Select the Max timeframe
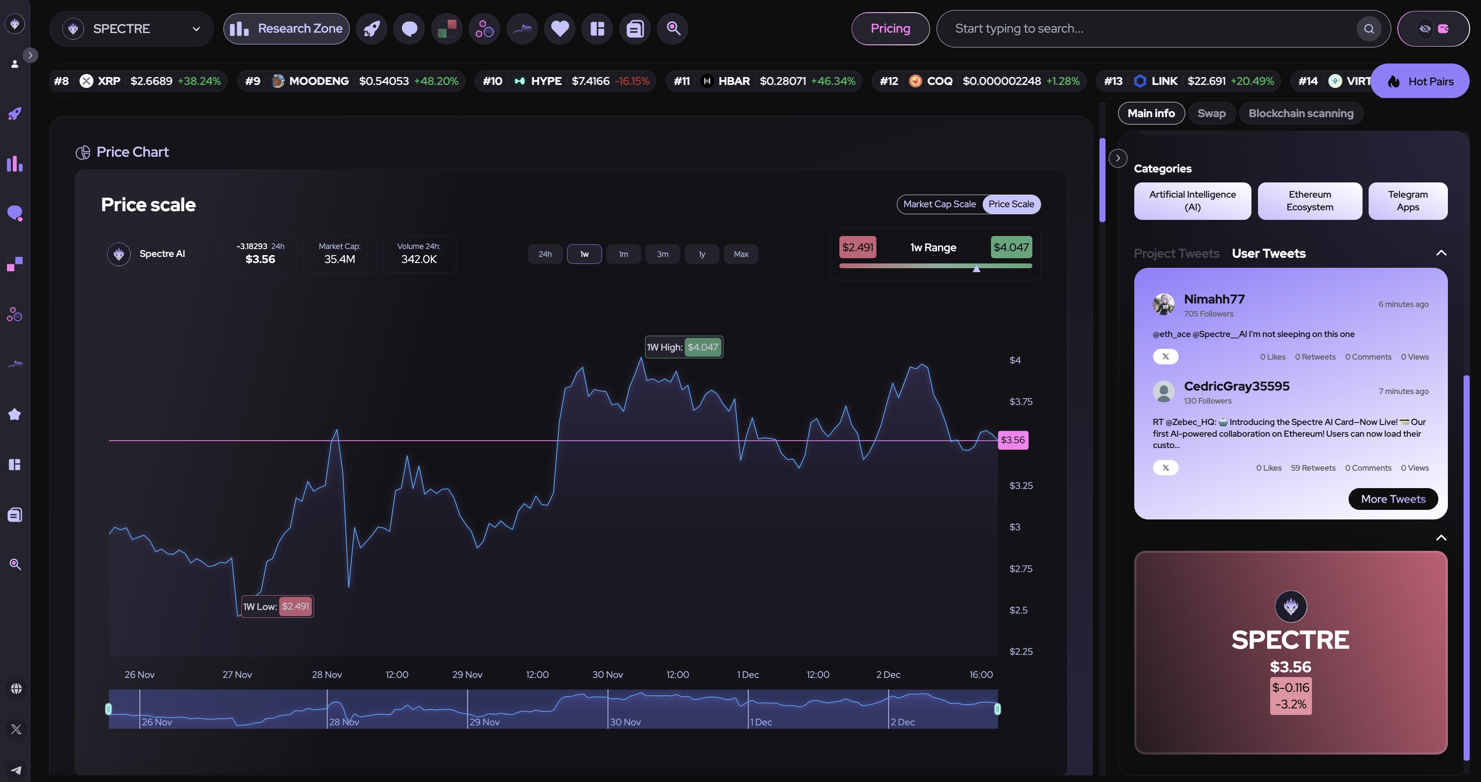 coord(741,254)
